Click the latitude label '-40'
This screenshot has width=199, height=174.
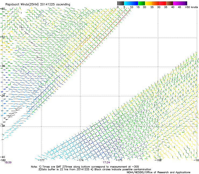3,157
